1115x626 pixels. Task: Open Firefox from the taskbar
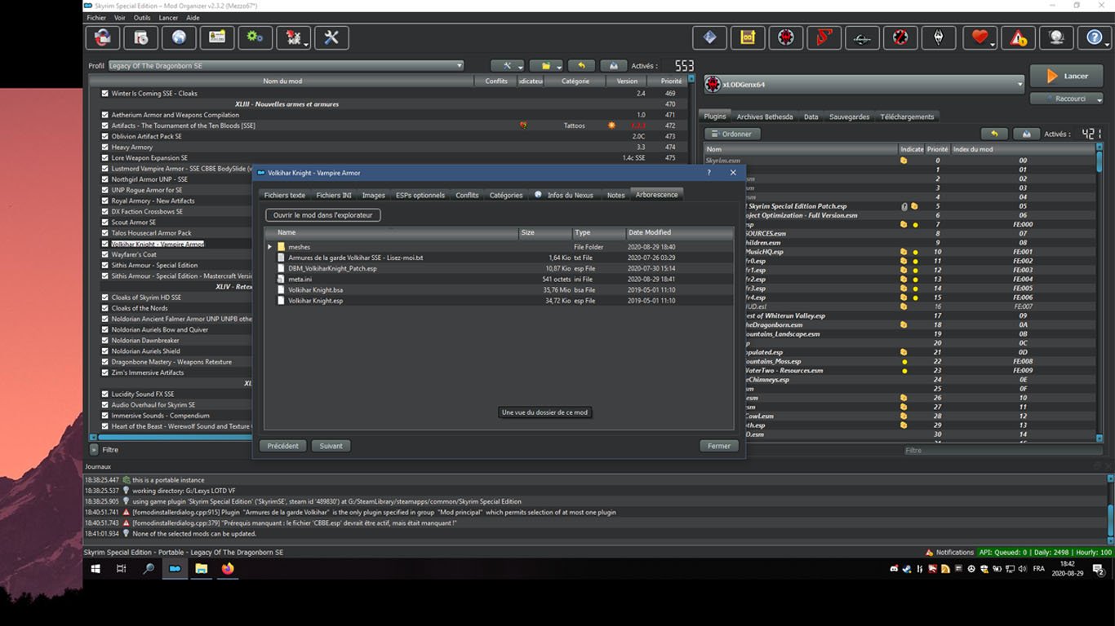228,568
